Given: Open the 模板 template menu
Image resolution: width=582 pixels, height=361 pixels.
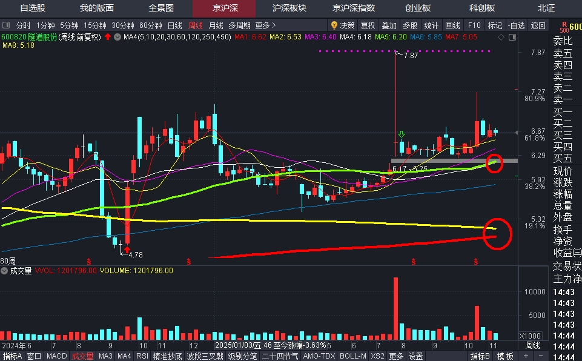Looking at the screenshot, I should (x=505, y=356).
